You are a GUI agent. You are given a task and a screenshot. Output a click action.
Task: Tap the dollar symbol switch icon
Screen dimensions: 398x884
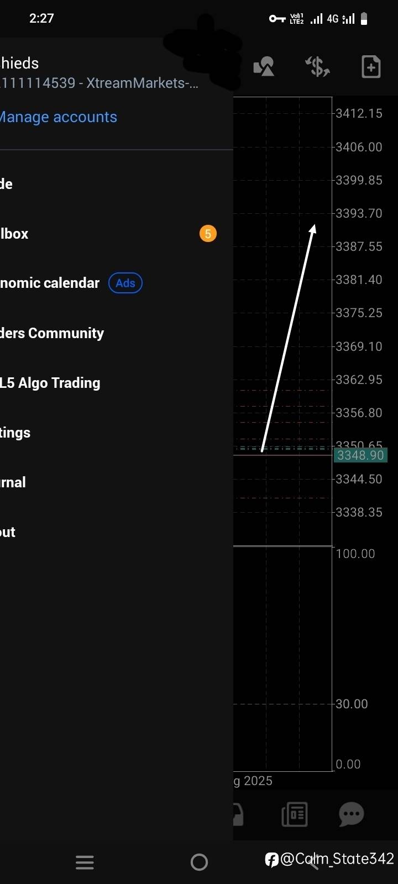pyautogui.click(x=318, y=67)
